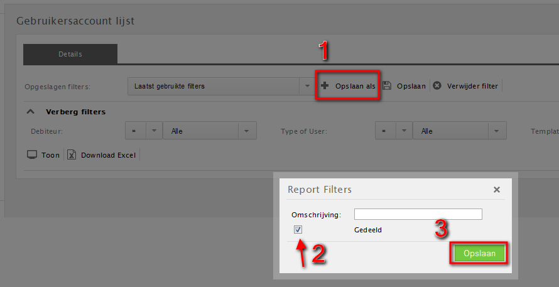Open Type of User operator dropdown arrow
Image resolution: width=559 pixels, height=287 pixels.
tap(404, 131)
